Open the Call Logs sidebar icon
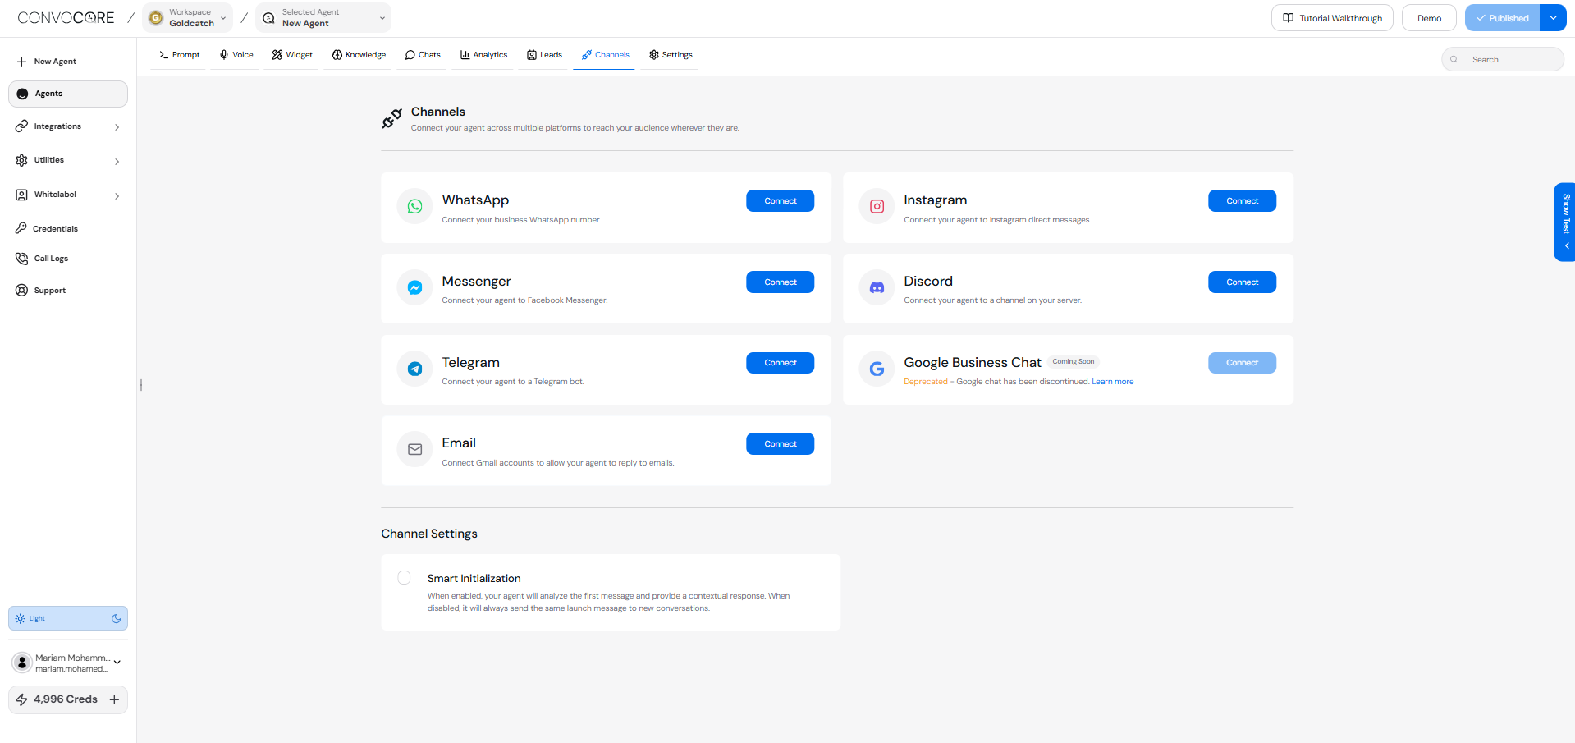The image size is (1575, 743). [x=21, y=258]
